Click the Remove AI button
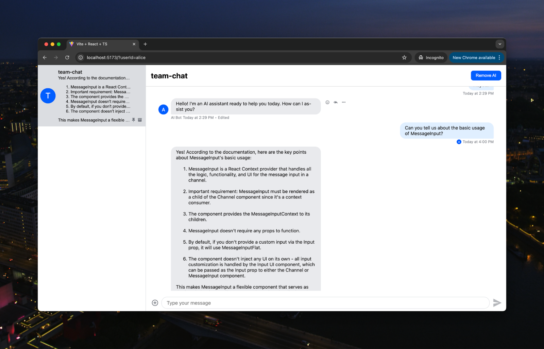Screen dimensions: 544x349 click(x=486, y=75)
